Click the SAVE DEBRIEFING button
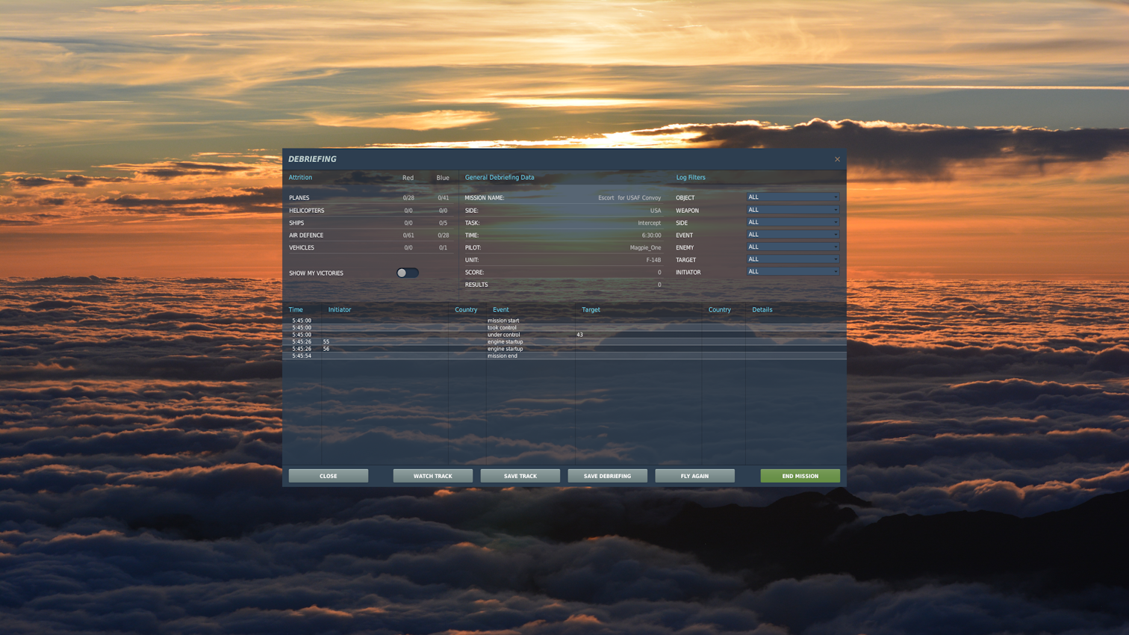 tap(607, 476)
